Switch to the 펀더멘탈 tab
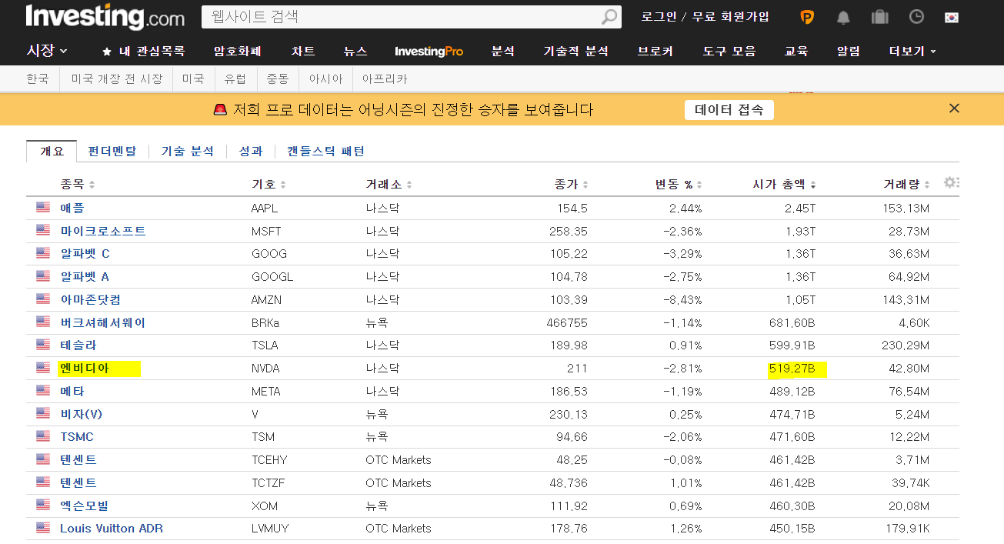Screen dimensions: 1004x544 pyautogui.click(x=112, y=151)
